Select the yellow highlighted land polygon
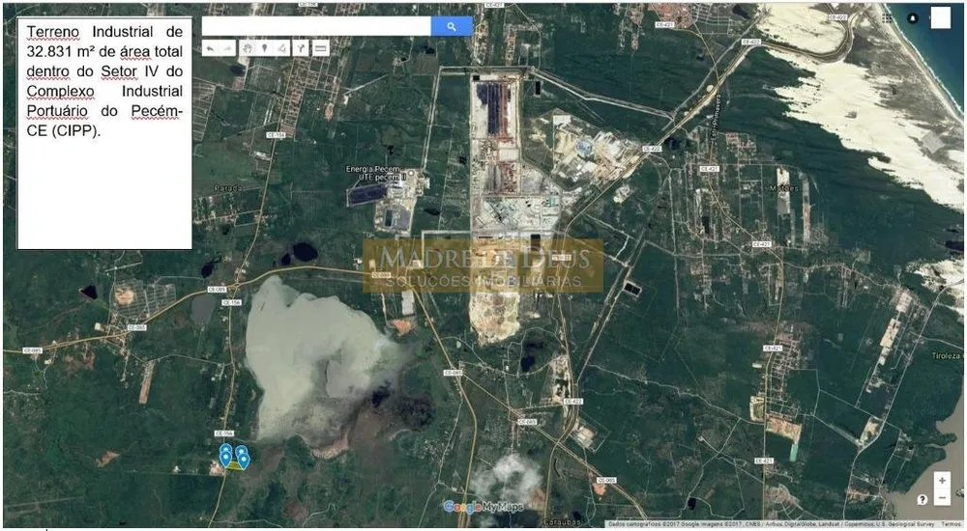Image resolution: width=967 pixels, height=531 pixels. tap(234, 465)
